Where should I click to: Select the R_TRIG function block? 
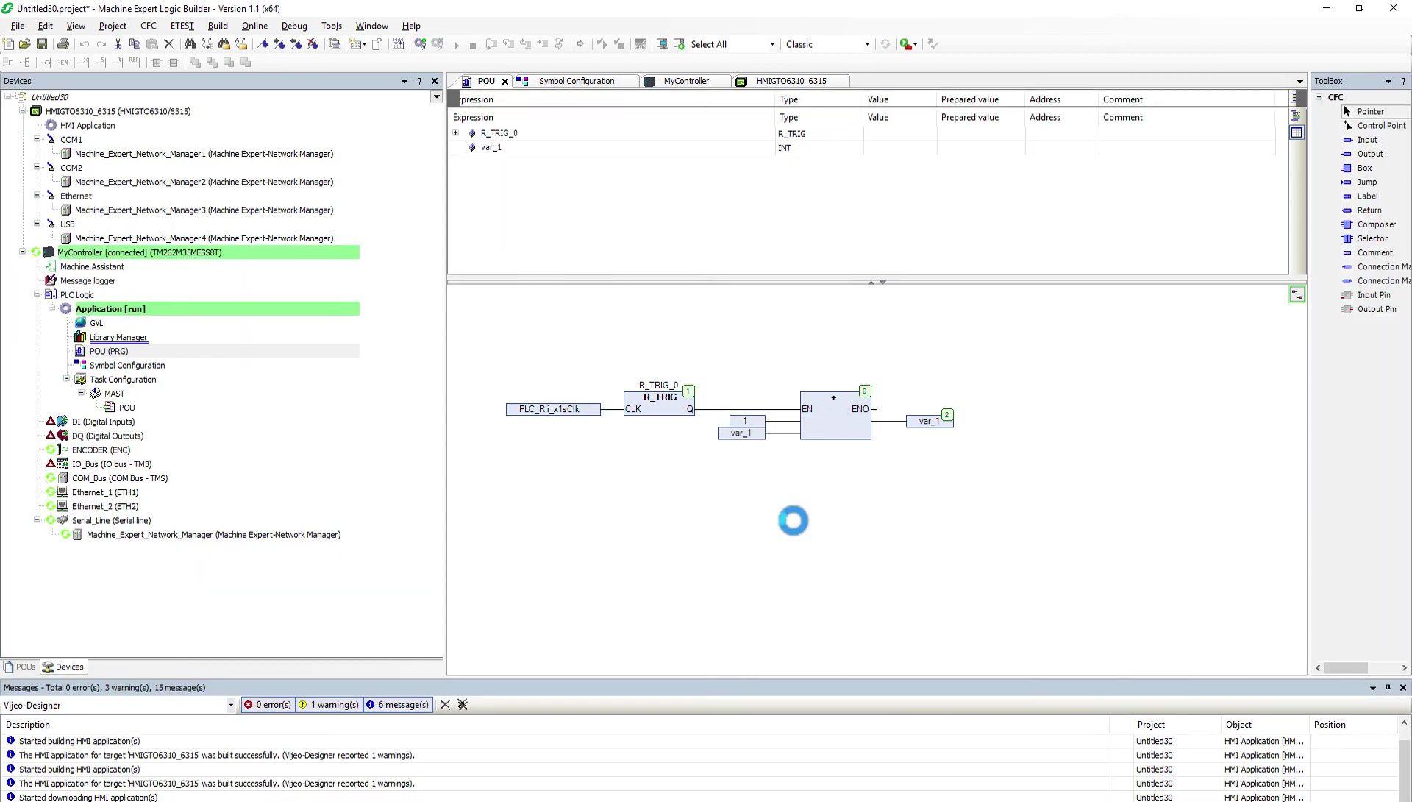(x=659, y=403)
